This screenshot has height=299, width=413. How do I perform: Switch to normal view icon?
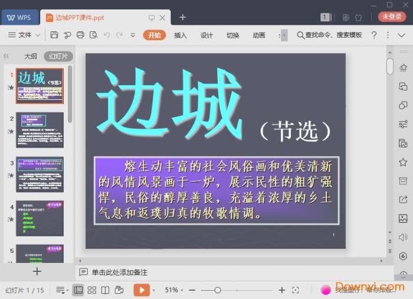[x=78, y=290]
